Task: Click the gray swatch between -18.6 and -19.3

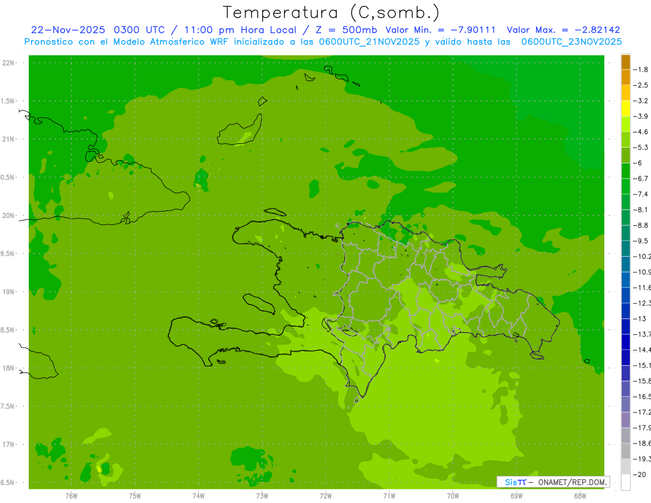Action: [x=626, y=451]
